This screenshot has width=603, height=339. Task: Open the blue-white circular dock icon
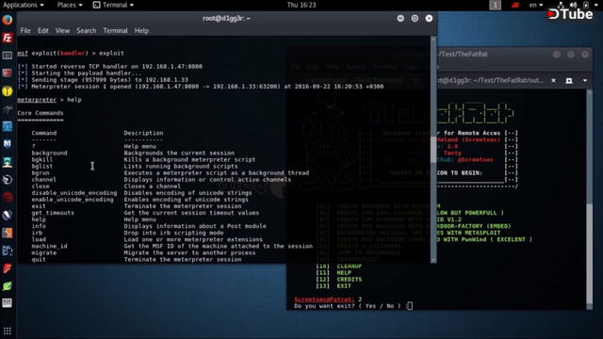pos(8,216)
